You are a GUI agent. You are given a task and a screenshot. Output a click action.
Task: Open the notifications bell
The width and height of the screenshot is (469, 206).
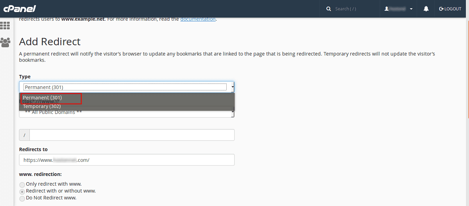tap(426, 9)
